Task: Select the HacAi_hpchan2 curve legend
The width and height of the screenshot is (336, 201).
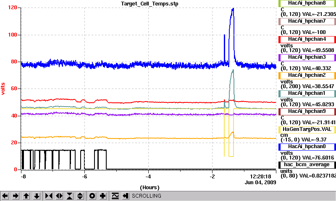Action: click(307, 76)
